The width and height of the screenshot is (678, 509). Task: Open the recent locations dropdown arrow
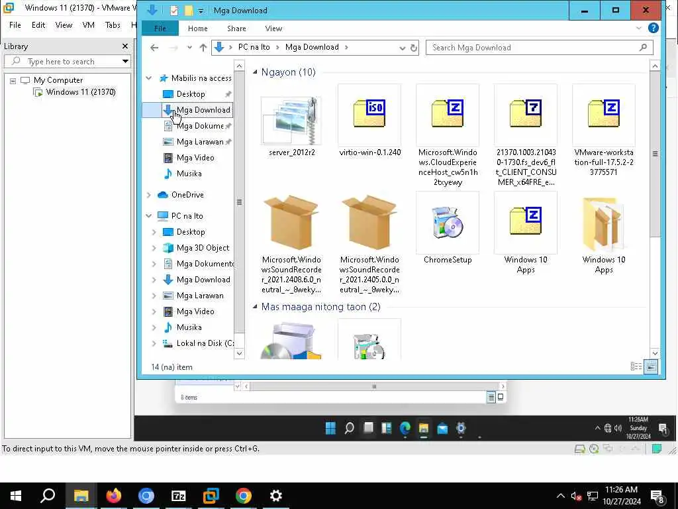189,48
